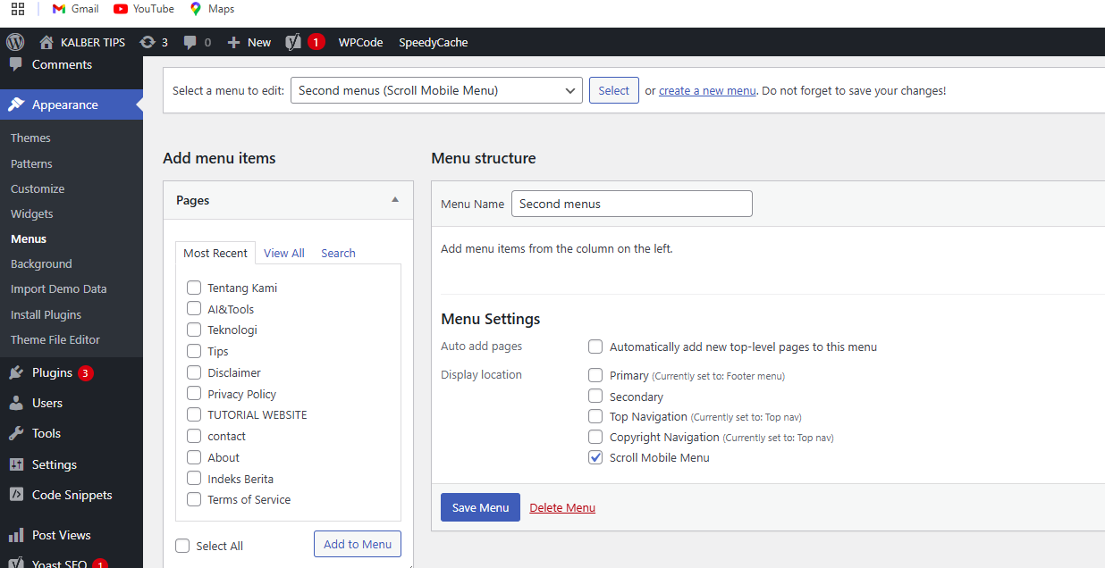Open the comments bubble icon in admin bar
This screenshot has width=1105, height=568.
[190, 42]
